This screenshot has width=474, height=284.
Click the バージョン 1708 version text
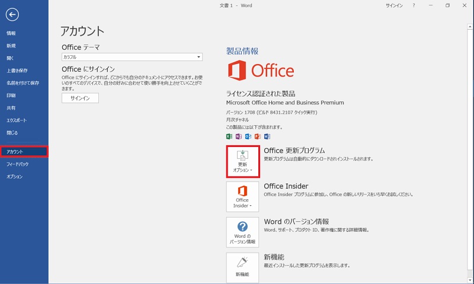click(271, 112)
